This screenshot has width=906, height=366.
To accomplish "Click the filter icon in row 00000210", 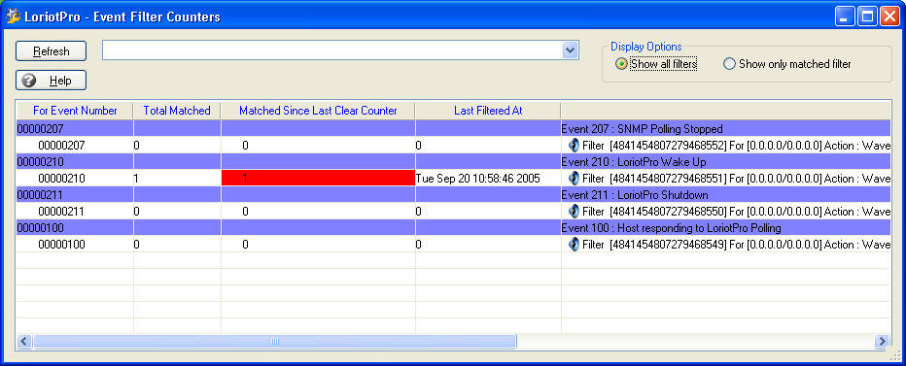I will coord(574,179).
